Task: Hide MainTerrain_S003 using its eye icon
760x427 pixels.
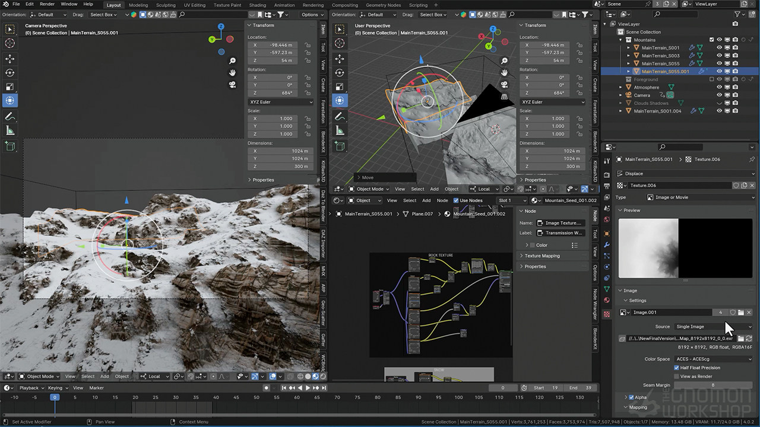Action: point(719,56)
